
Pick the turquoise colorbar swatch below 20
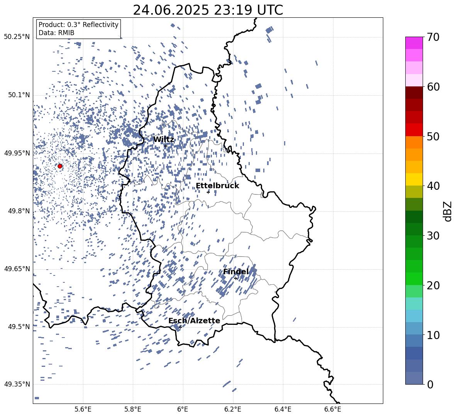[x=414, y=304]
